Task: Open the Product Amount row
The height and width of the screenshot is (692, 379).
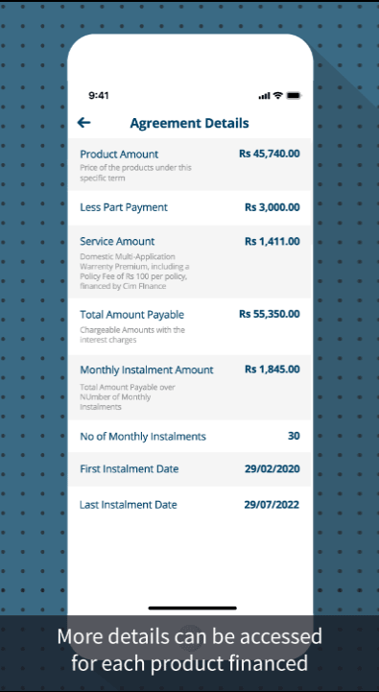Action: coord(190,165)
